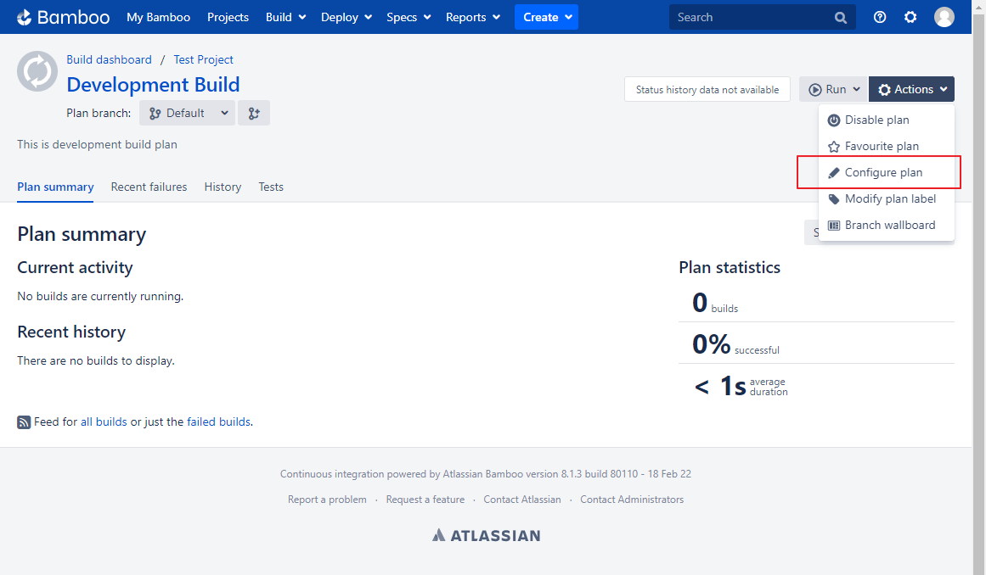This screenshot has width=986, height=575.
Task: Open the Create dropdown button
Action: pyautogui.click(x=546, y=17)
